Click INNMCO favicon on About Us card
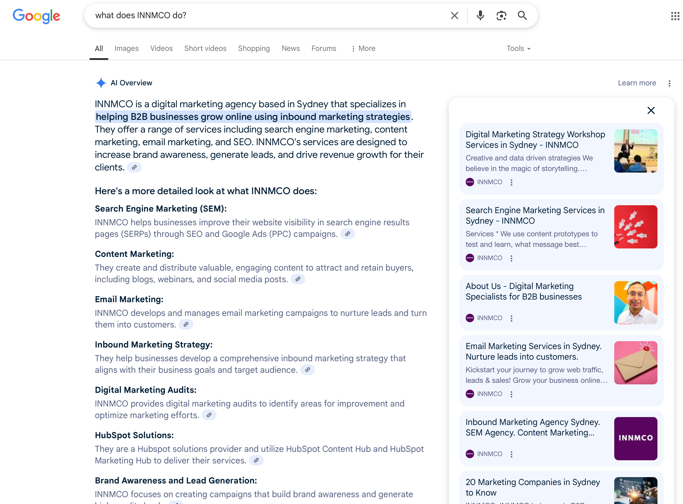This screenshot has height=504, width=683. (x=470, y=318)
